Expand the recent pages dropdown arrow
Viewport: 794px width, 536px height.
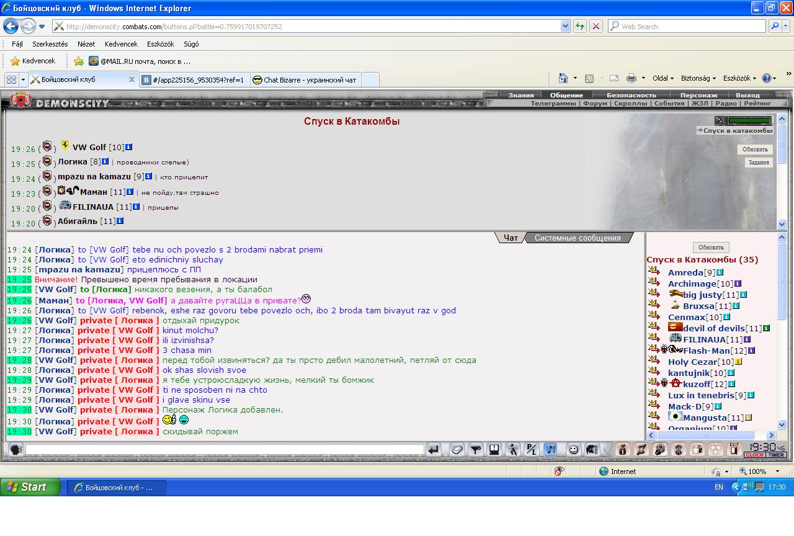click(x=42, y=27)
